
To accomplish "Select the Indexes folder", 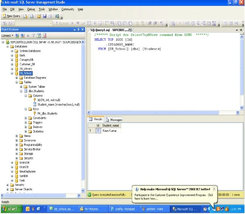I will [x=38, y=127].
